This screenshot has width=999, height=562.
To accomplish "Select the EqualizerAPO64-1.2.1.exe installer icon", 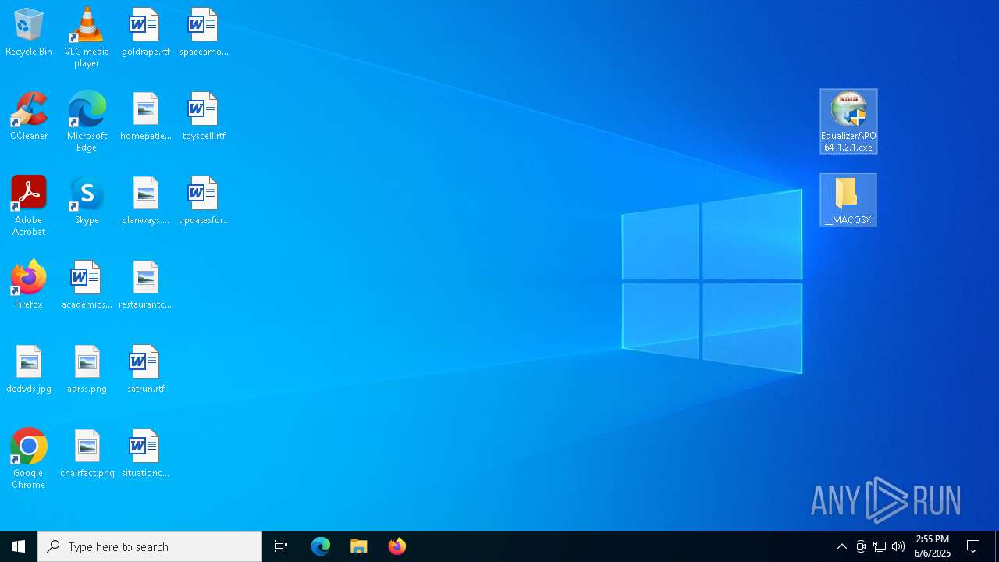I will tap(848, 122).
